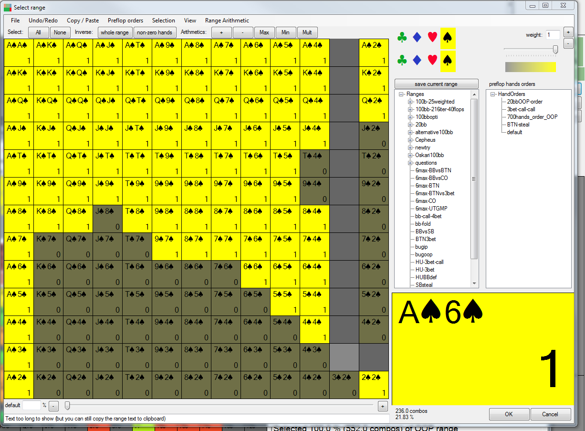Toggle the J♠8♠ cell showing weight 0
Screen dimensions: 585x431
[107, 219]
